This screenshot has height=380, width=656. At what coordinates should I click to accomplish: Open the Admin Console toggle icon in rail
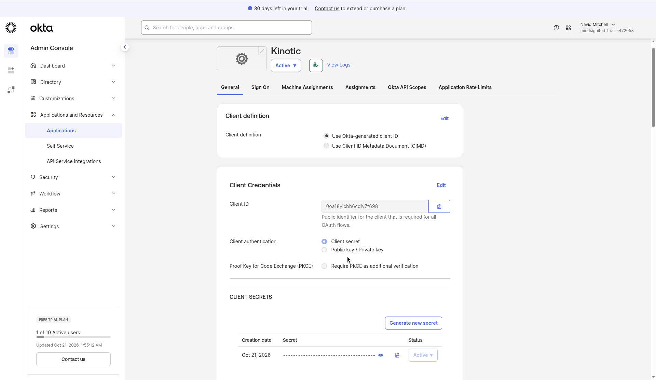[11, 51]
